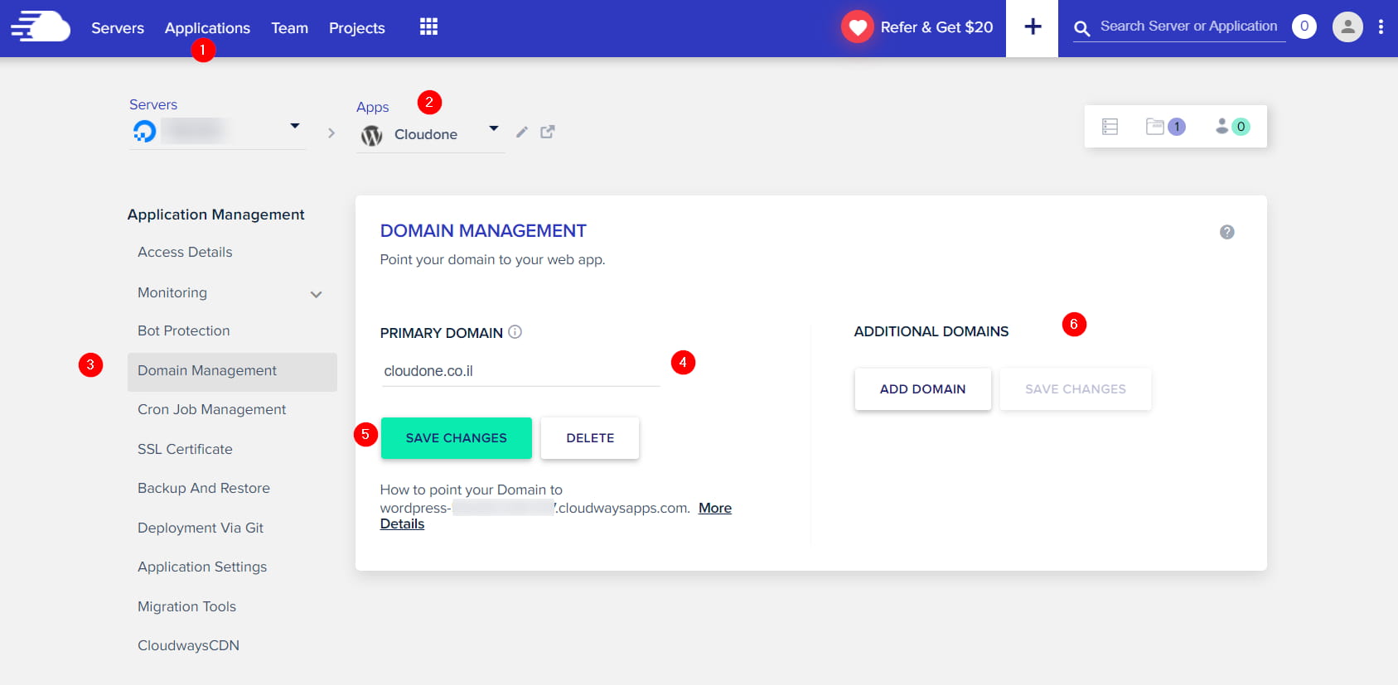This screenshot has width=1398, height=685.
Task: Open the three-dot options menu
Action: 1381,27
